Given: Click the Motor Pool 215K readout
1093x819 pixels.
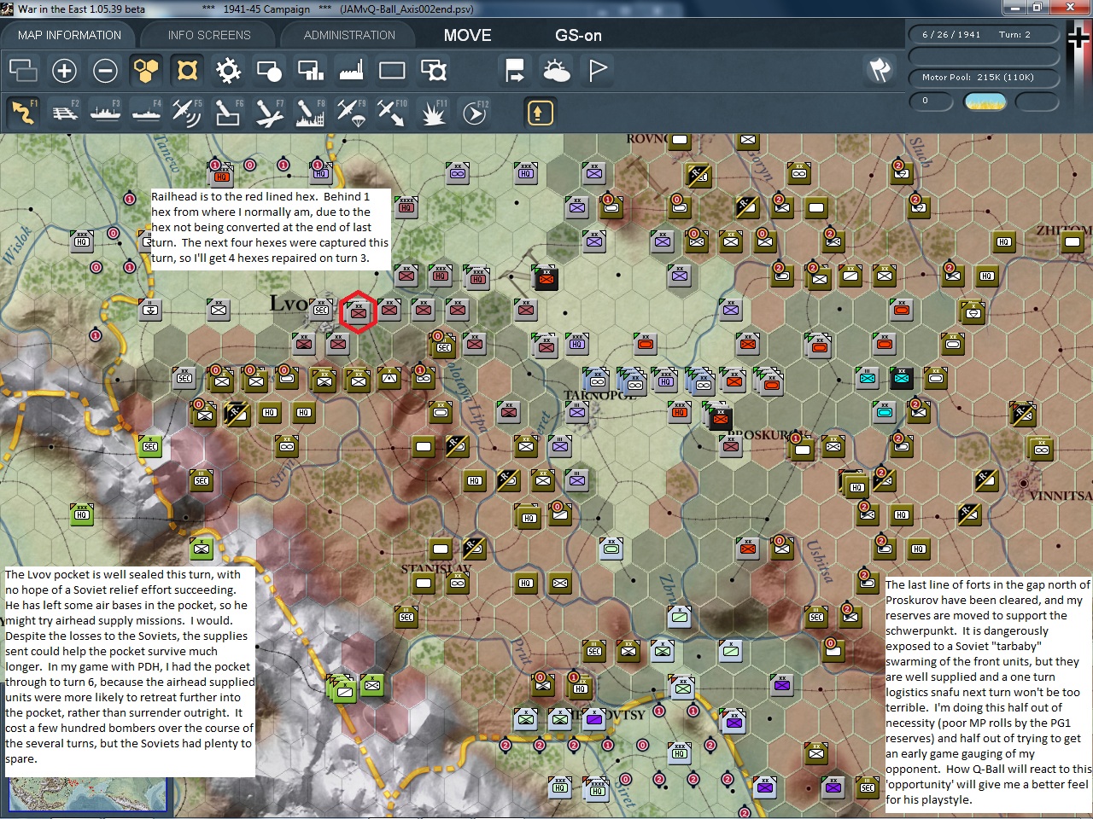Looking at the screenshot, I should click(x=984, y=77).
